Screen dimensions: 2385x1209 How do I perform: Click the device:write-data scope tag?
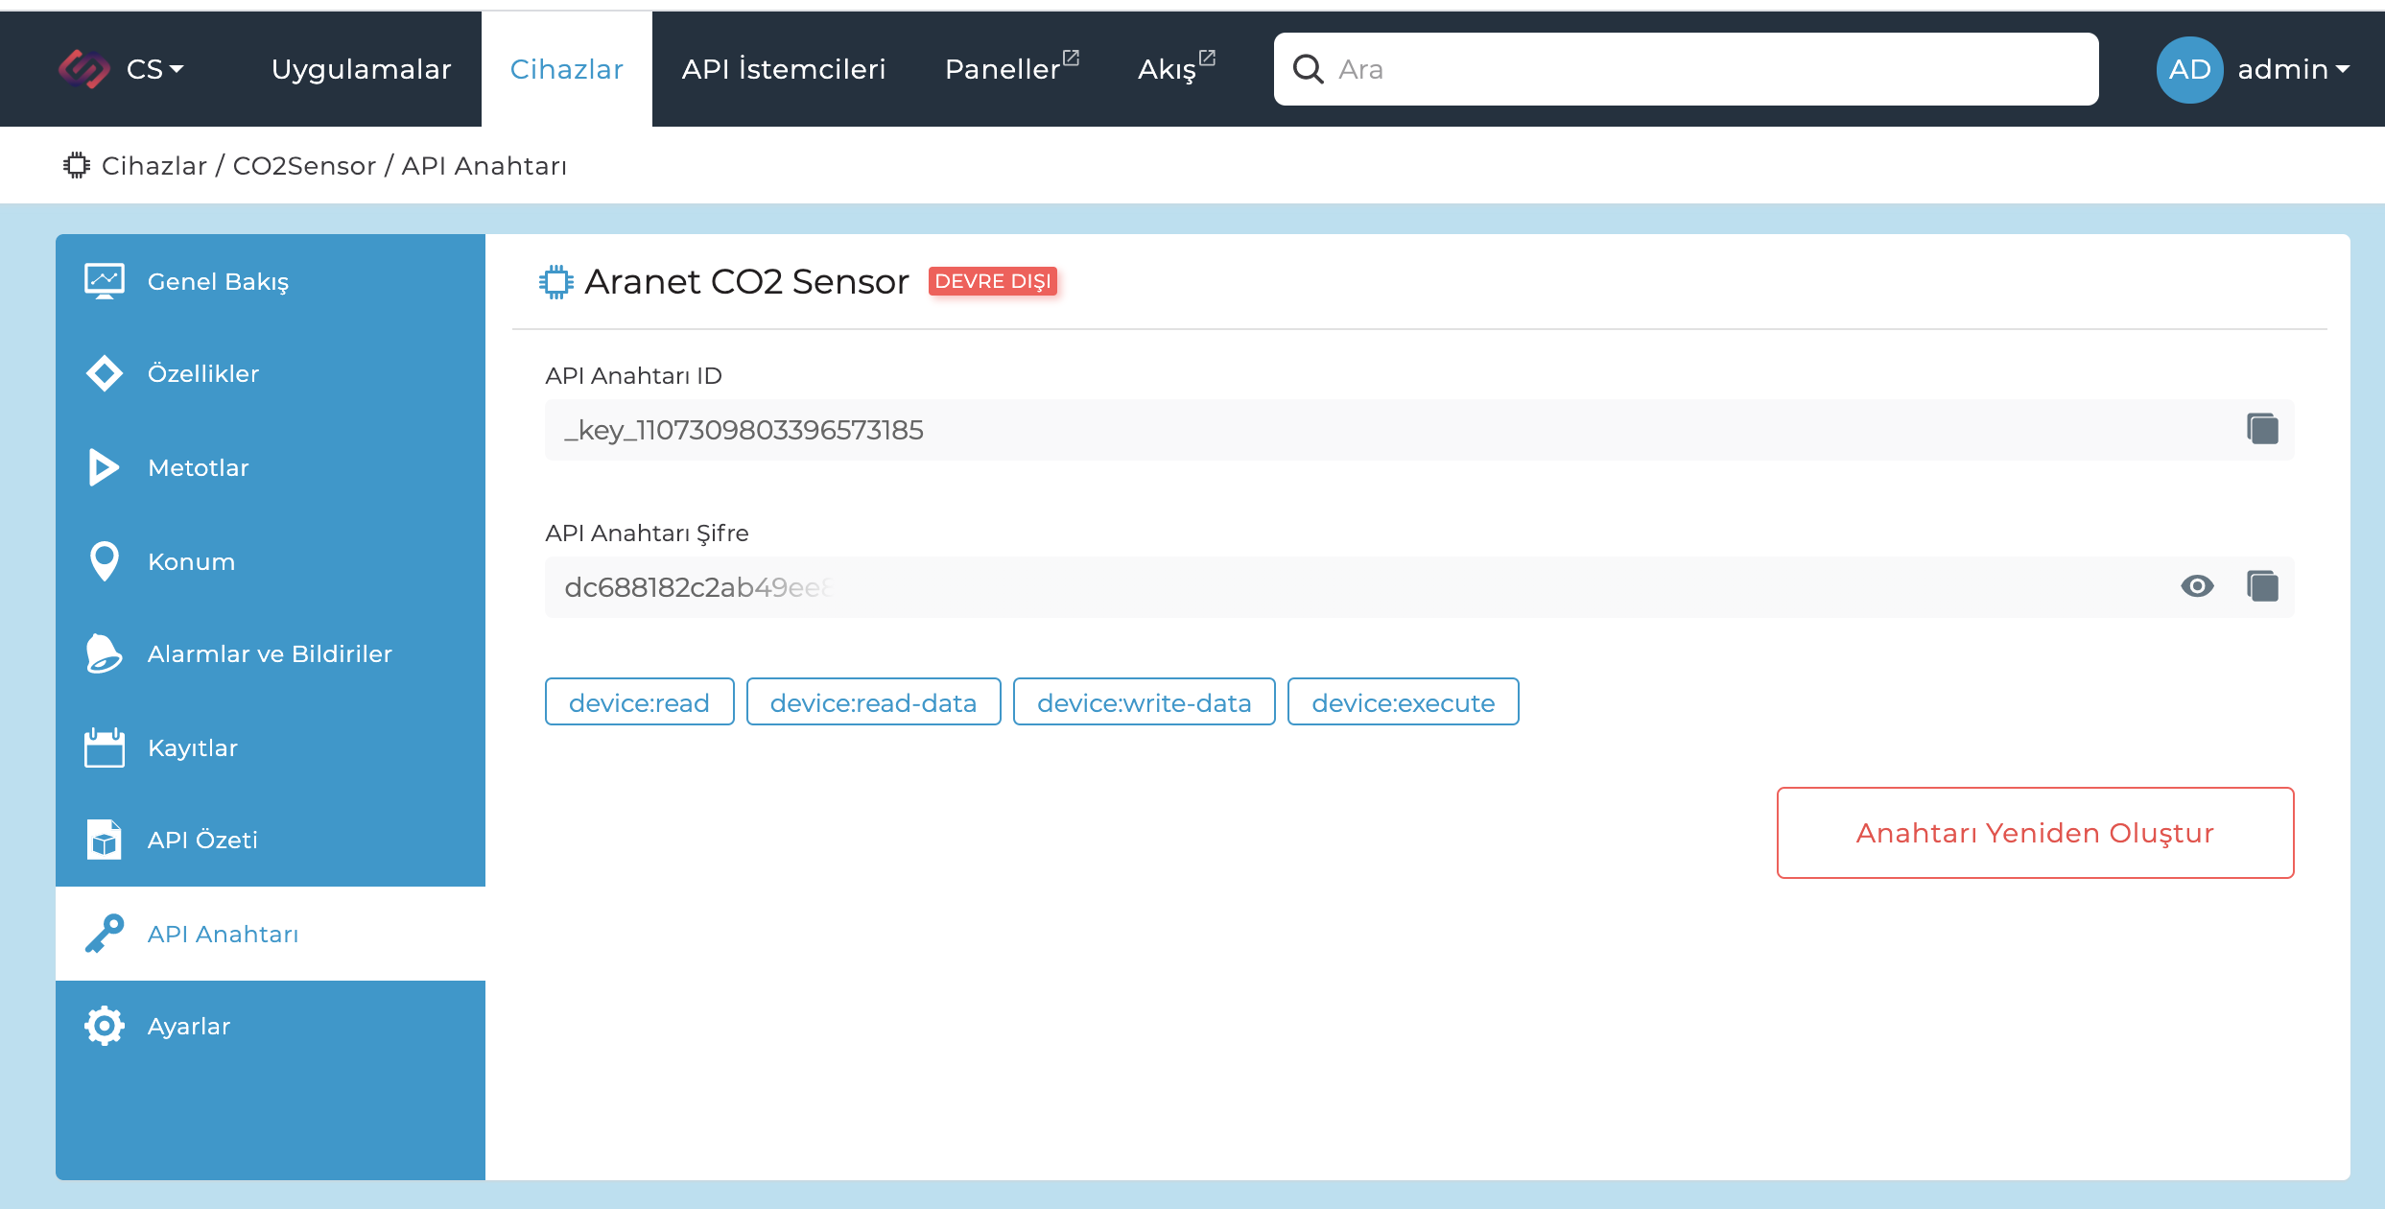tap(1144, 702)
